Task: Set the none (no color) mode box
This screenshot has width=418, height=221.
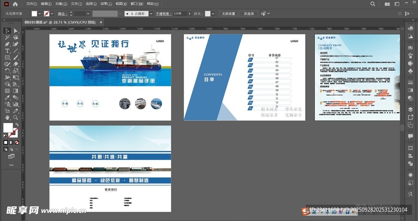Action: (x=16, y=142)
